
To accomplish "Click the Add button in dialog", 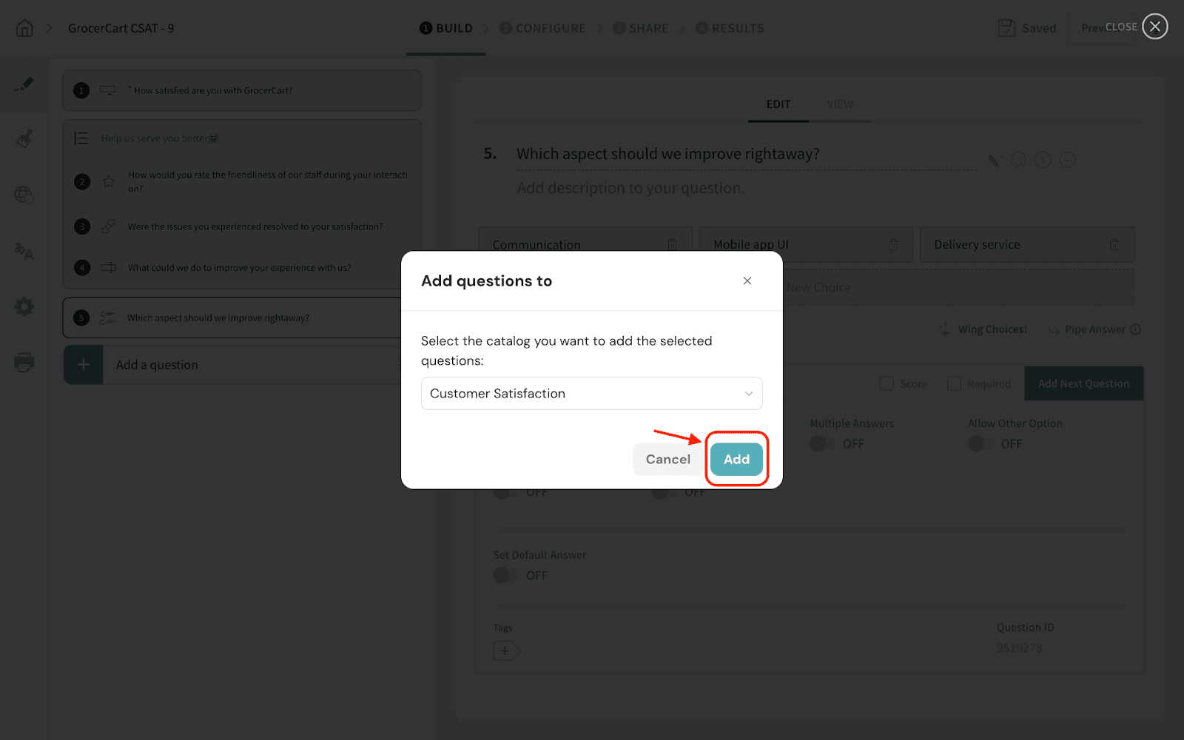I will (x=736, y=460).
